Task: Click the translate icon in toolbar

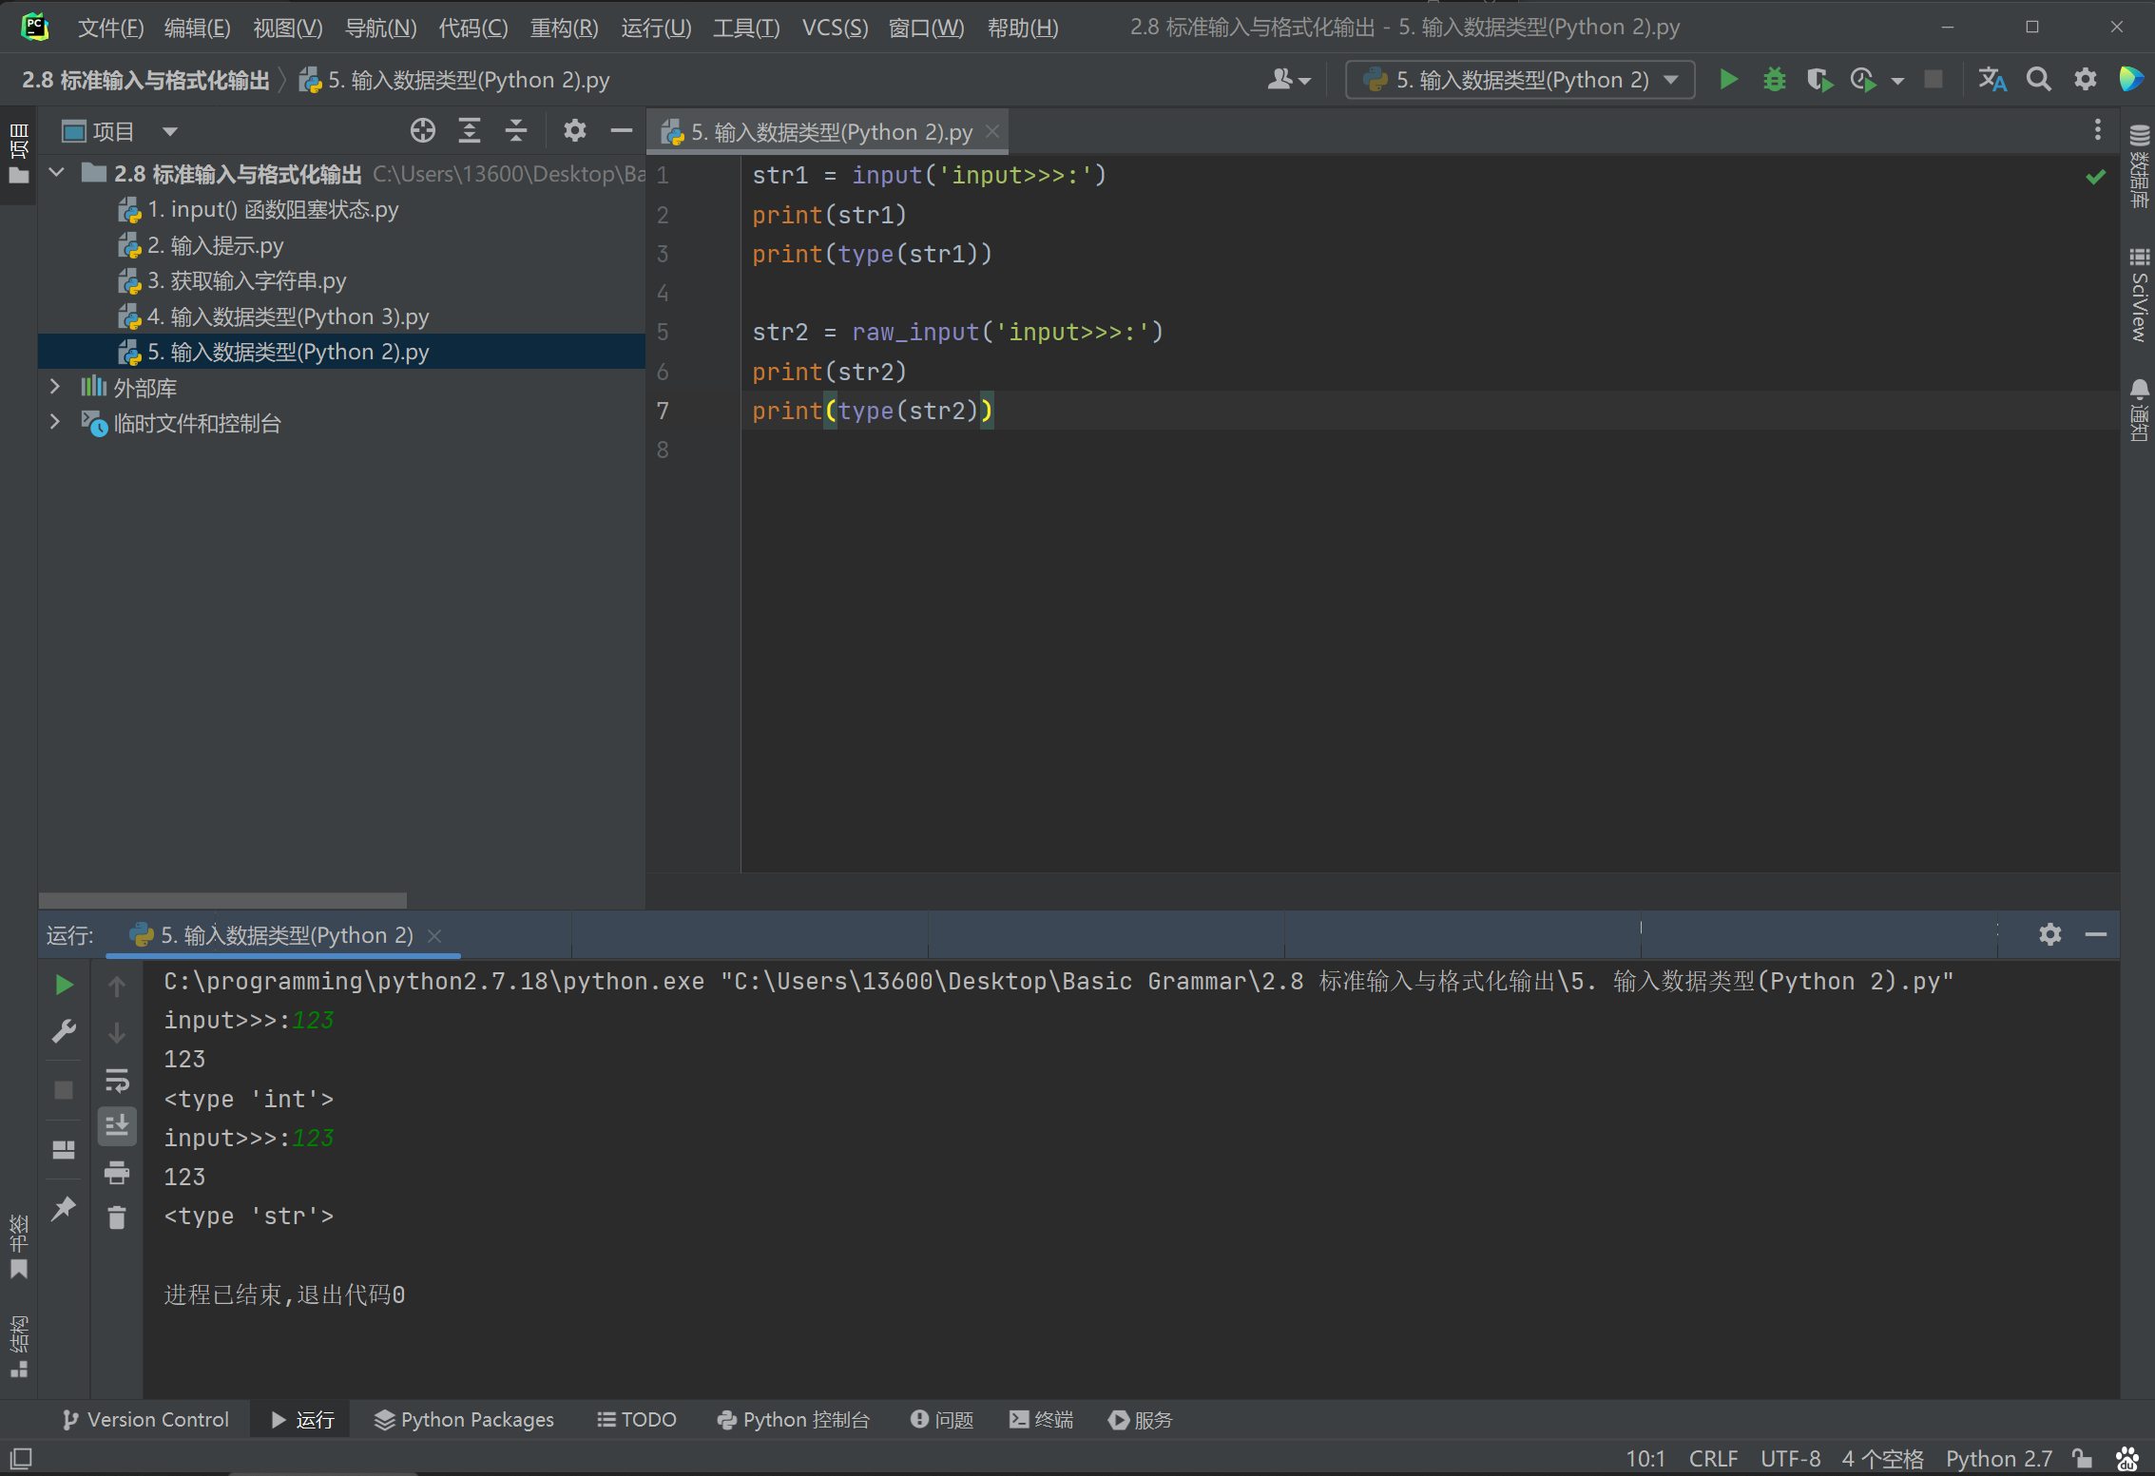Action: [1992, 80]
